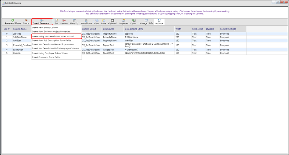Click the Paste toolbar icon
The height and width of the screenshot is (155, 289).
click(x=104, y=22)
